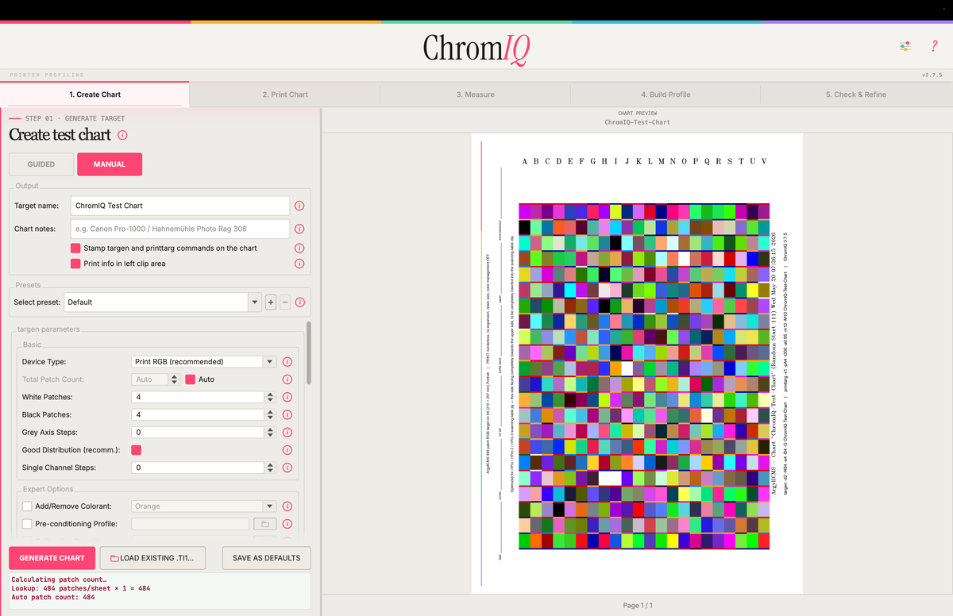
Task: Open the 3. Measure tab
Action: [x=475, y=94]
